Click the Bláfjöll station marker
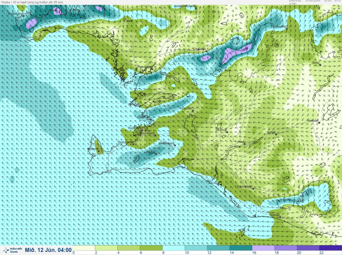 point(156,154)
